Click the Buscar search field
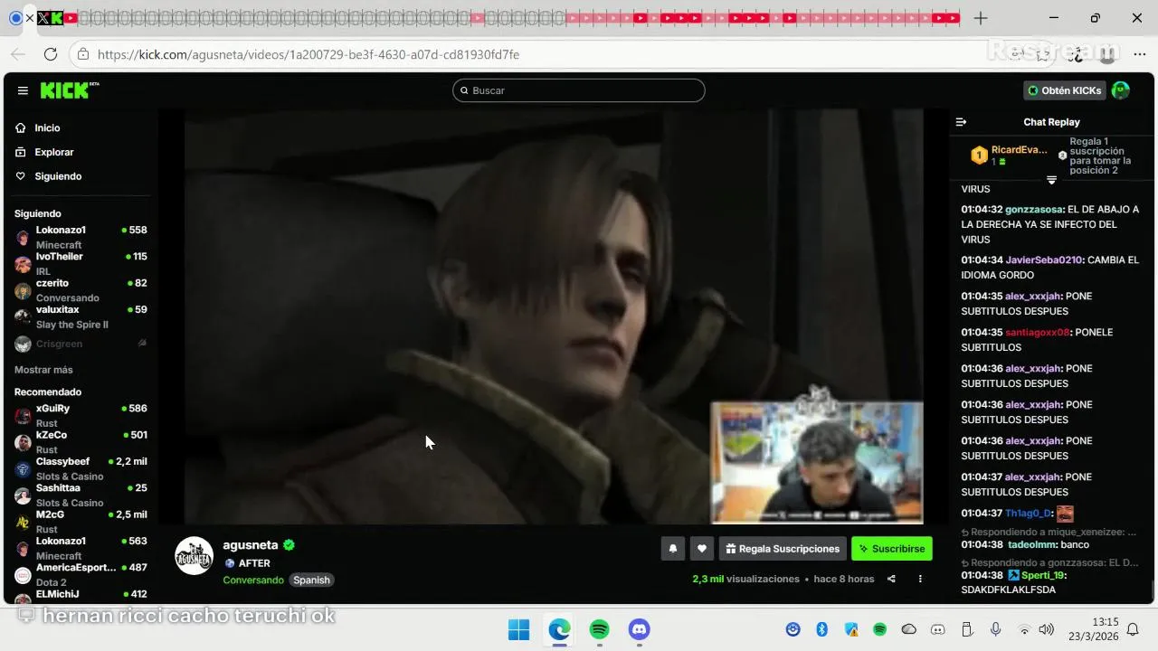The width and height of the screenshot is (1158, 651). 579,90
